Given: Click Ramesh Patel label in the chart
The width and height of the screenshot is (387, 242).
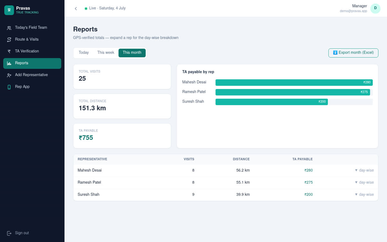Looking at the screenshot, I should coord(194,92).
